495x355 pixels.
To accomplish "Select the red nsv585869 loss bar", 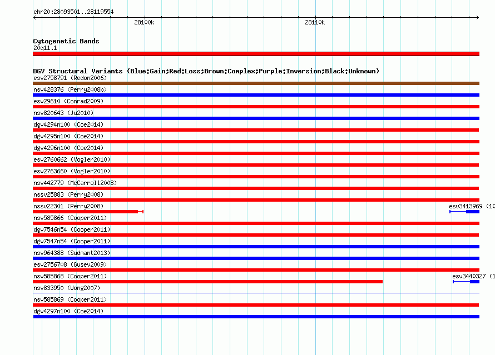I will pos(256,305).
